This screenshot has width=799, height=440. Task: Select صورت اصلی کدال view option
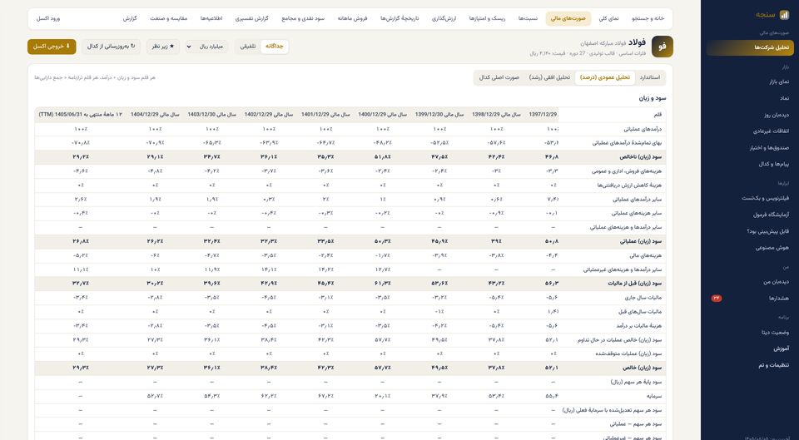pyautogui.click(x=499, y=78)
